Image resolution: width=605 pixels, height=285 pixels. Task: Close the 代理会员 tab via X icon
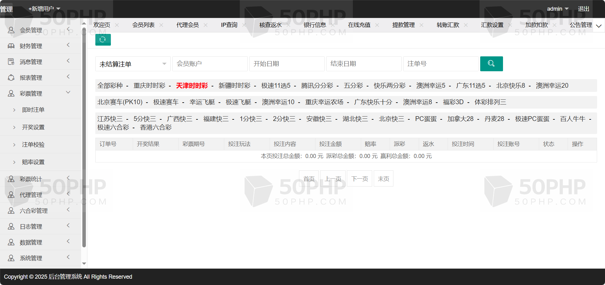[x=206, y=25]
